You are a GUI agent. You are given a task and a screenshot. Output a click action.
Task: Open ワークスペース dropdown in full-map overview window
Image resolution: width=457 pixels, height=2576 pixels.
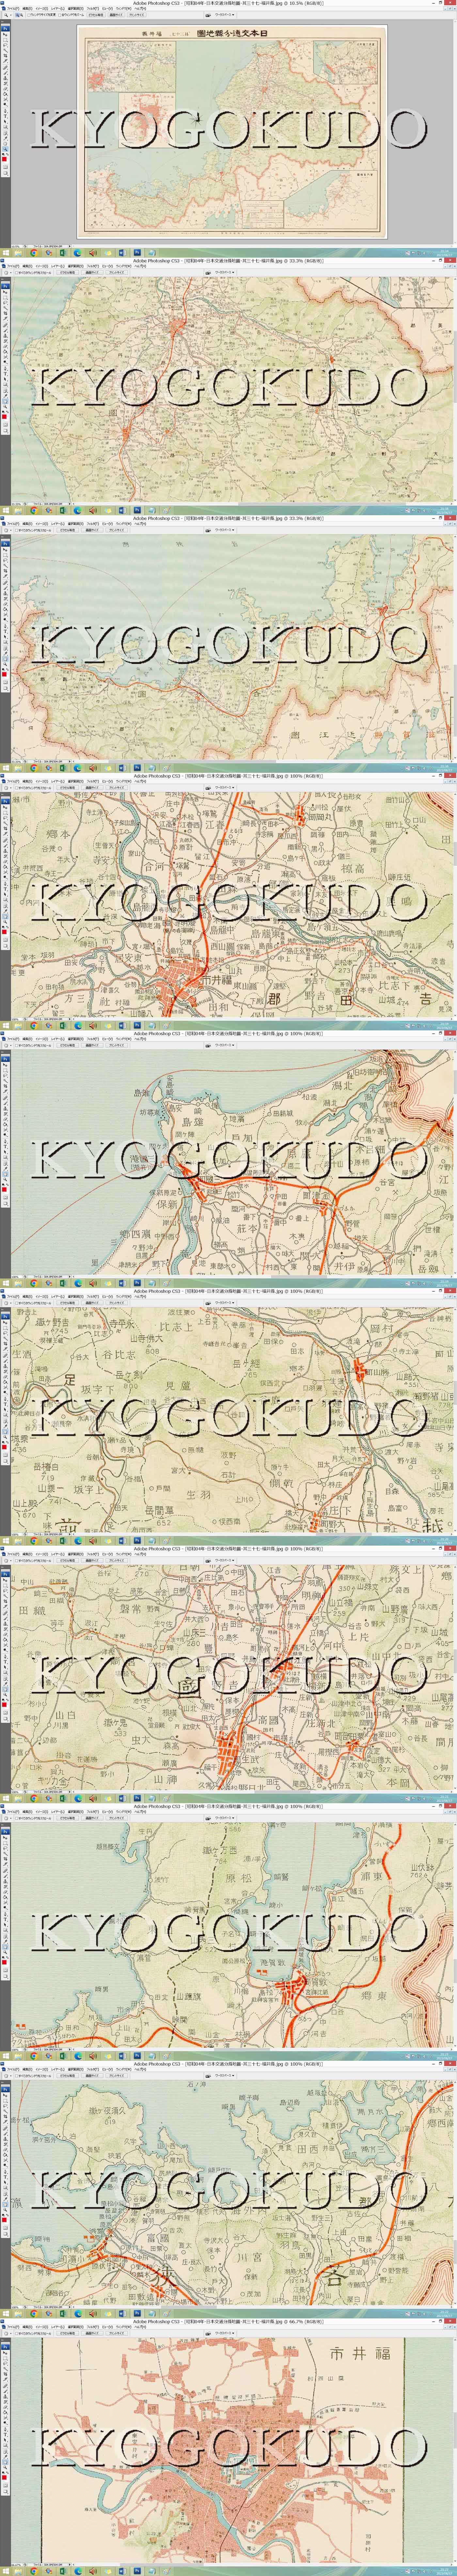225,15
